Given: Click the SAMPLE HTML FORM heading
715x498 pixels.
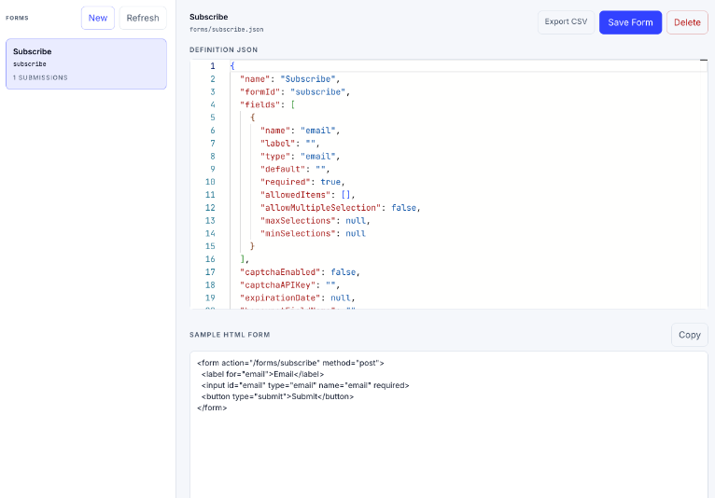Looking at the screenshot, I should coord(230,335).
